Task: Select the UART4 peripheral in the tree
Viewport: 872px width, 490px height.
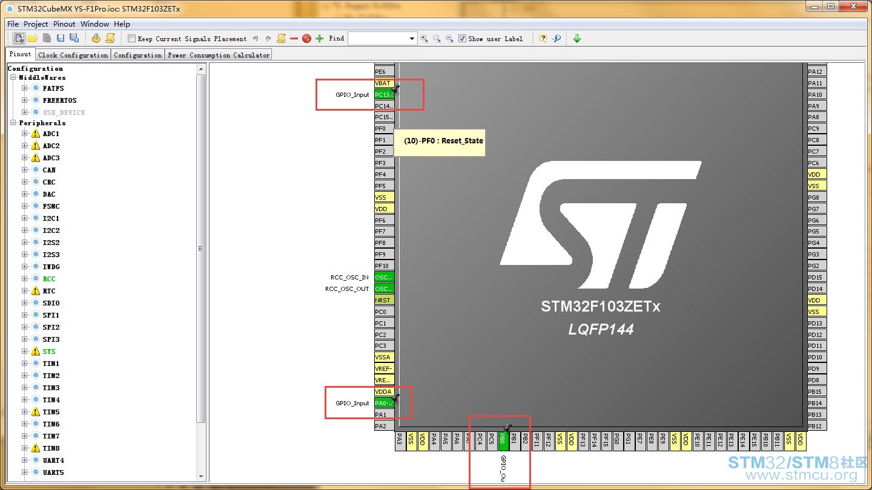Action: (53, 460)
